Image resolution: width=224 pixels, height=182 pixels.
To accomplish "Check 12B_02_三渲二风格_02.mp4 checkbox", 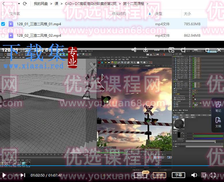I will (x=3, y=35).
